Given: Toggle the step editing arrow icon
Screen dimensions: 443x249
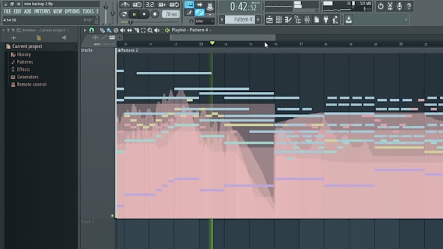Looking at the screenshot, I should (199, 5).
